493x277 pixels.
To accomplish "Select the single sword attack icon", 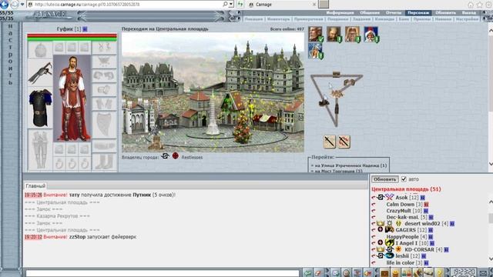I will tap(330, 142).
